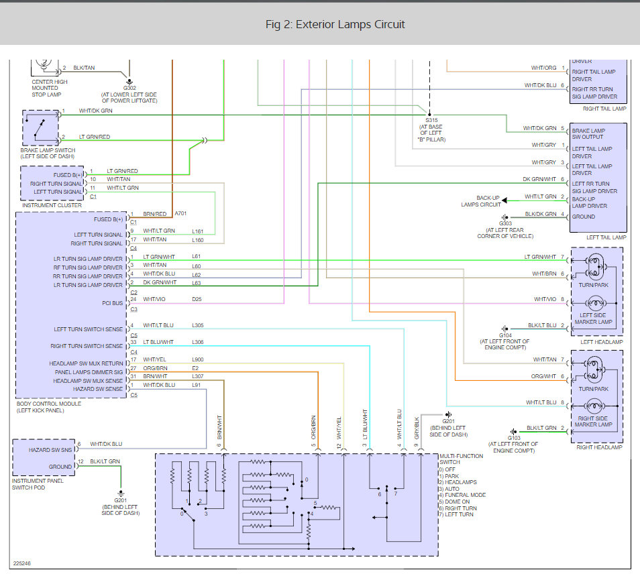
Task: Click the '2) HEADLAMPS' legend entry
Action: pyautogui.click(x=458, y=482)
